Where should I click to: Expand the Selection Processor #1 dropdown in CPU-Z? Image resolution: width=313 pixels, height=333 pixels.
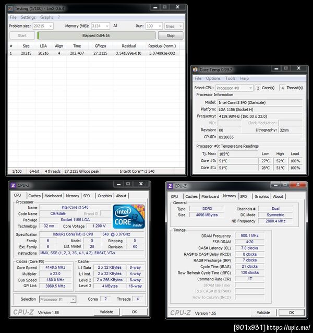pos(57,299)
